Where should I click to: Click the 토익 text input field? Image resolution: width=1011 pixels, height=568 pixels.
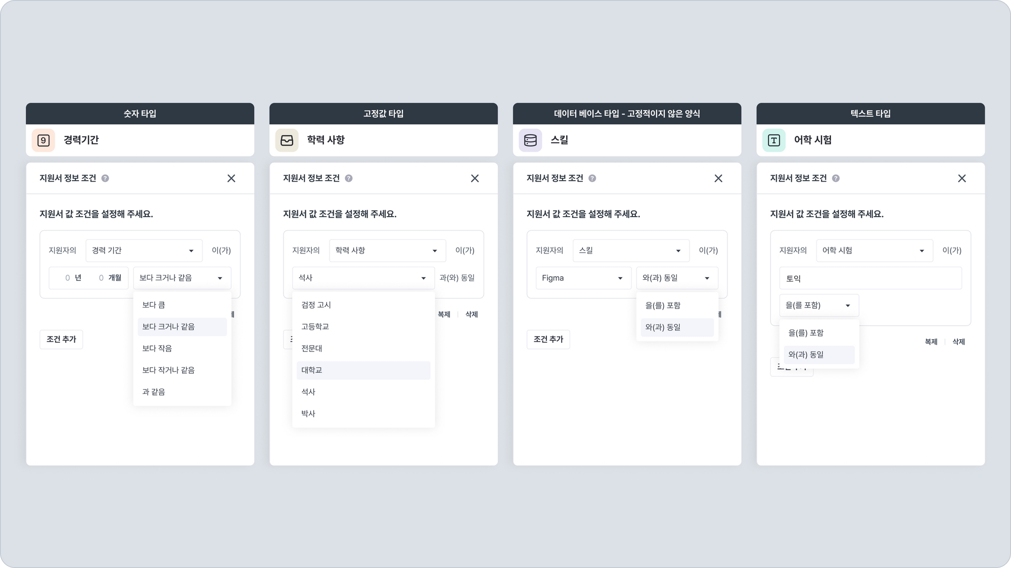tap(870, 278)
